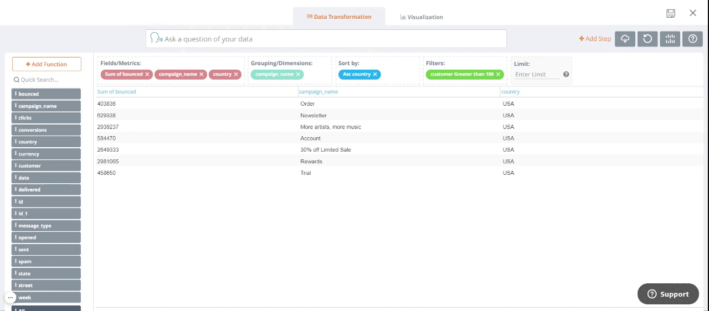This screenshot has width=709, height=311.
Task: Sort by the 'Sum of bounced' column header
Action: tap(116, 92)
